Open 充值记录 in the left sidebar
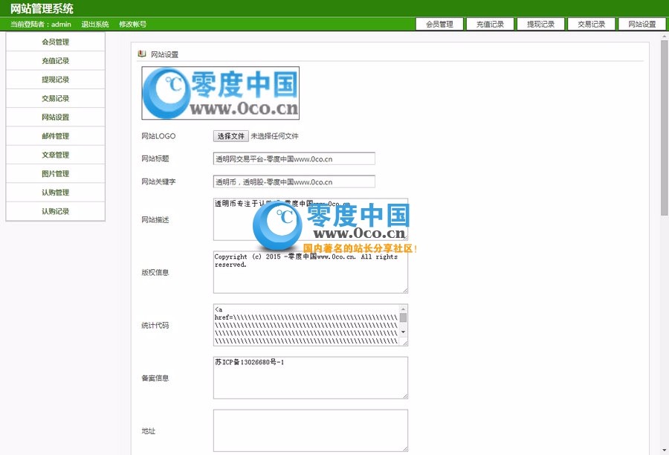Image resolution: width=669 pixels, height=455 pixels. pyautogui.click(x=55, y=61)
